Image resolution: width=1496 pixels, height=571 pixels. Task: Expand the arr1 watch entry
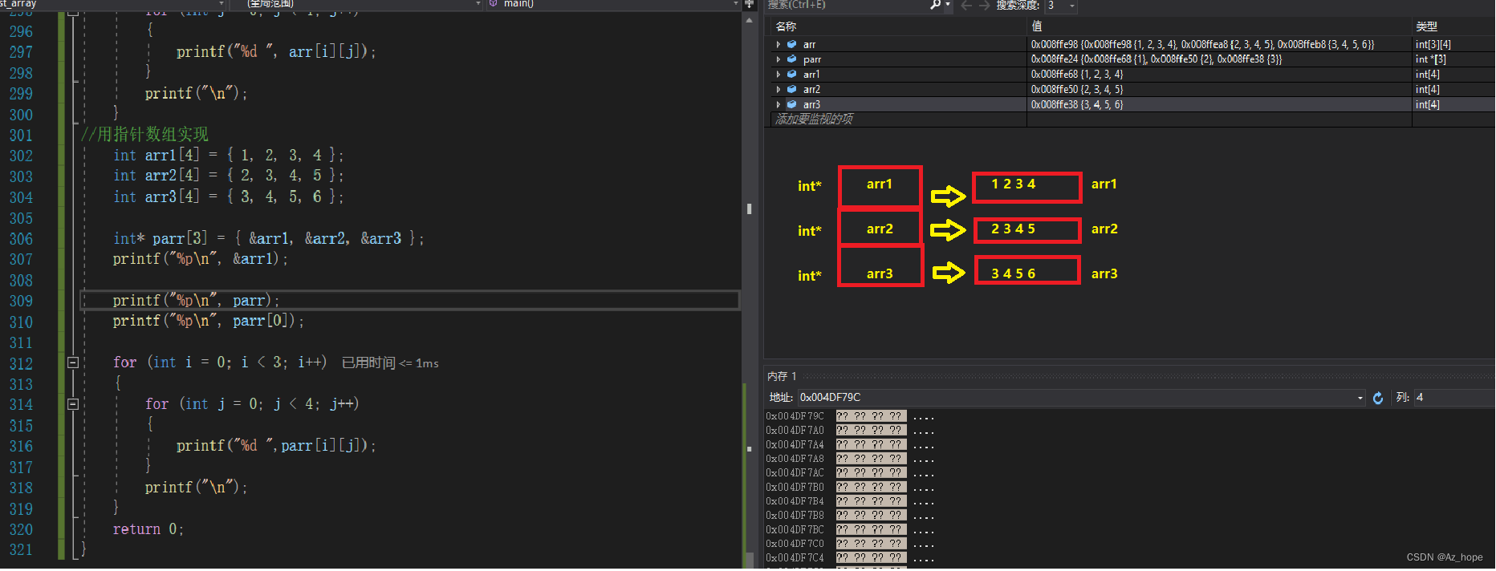[778, 75]
